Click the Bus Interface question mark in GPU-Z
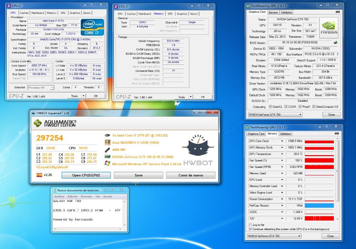The width and height of the screenshot is (356, 249). pos(337,54)
